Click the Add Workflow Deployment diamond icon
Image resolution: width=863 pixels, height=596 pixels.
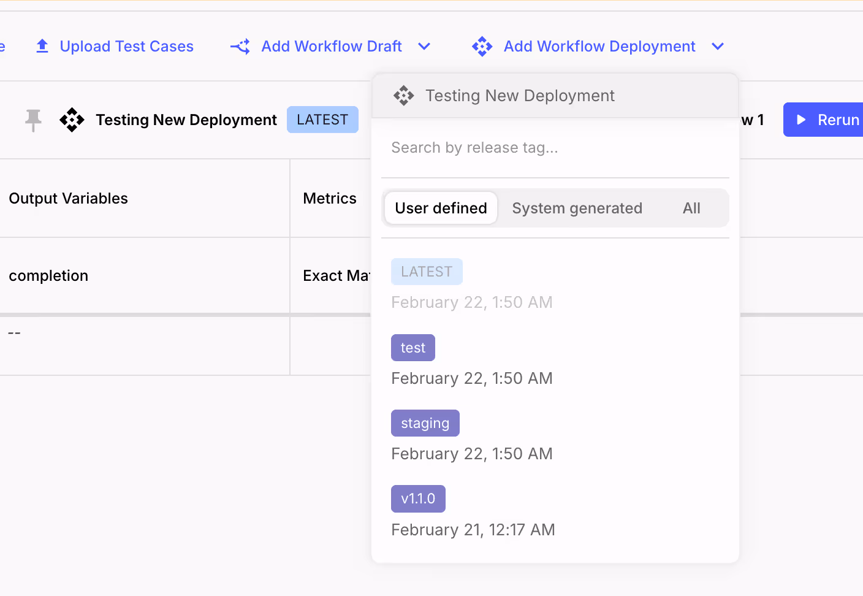click(482, 47)
